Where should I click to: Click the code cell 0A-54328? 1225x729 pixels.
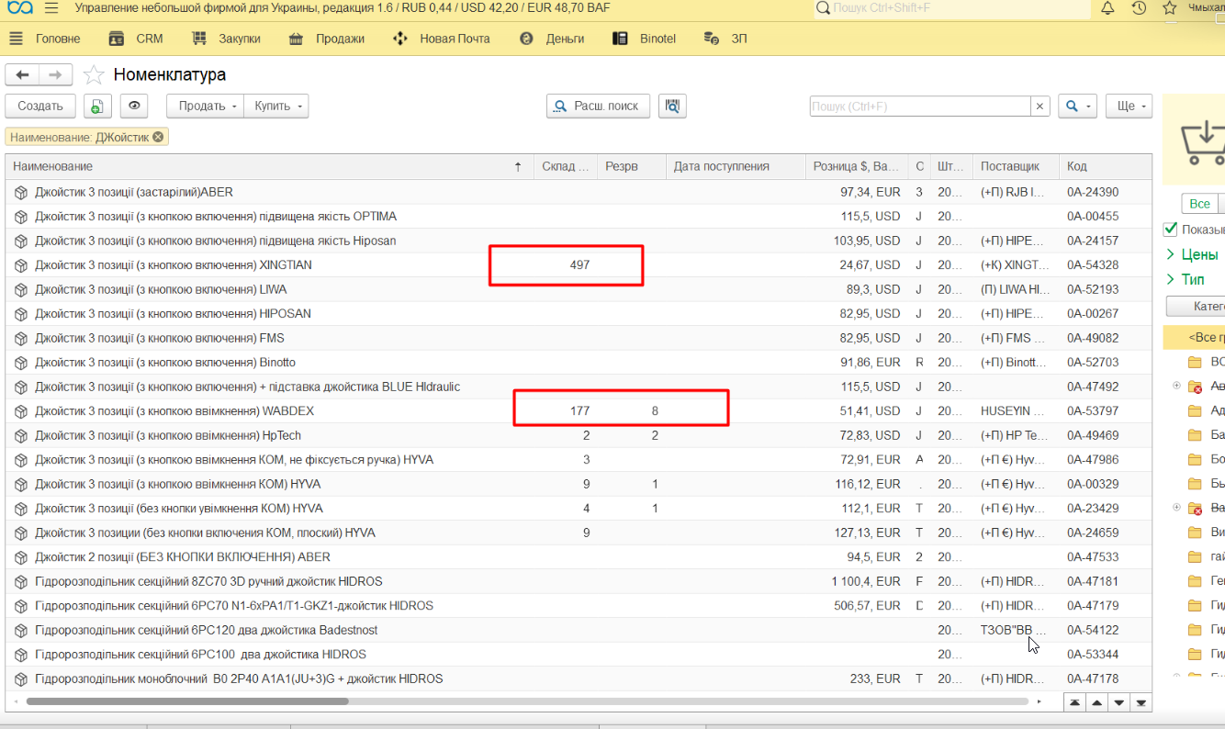(x=1105, y=265)
